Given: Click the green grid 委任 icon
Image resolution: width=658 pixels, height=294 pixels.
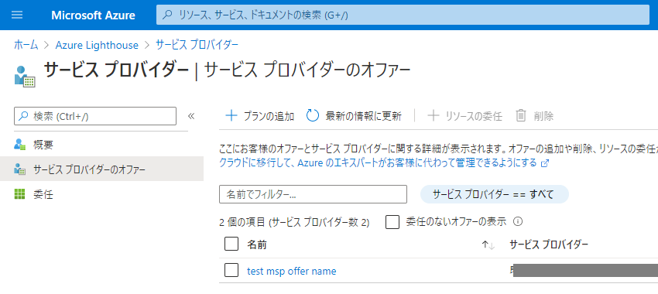Looking at the screenshot, I should [x=19, y=194].
